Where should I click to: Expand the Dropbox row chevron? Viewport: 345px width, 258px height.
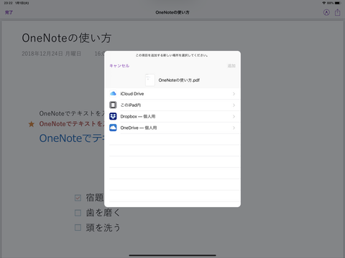coord(234,117)
